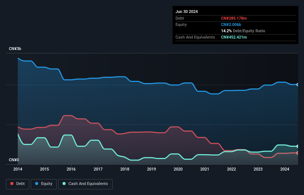Click the 2022 axis label

[x=231, y=169]
